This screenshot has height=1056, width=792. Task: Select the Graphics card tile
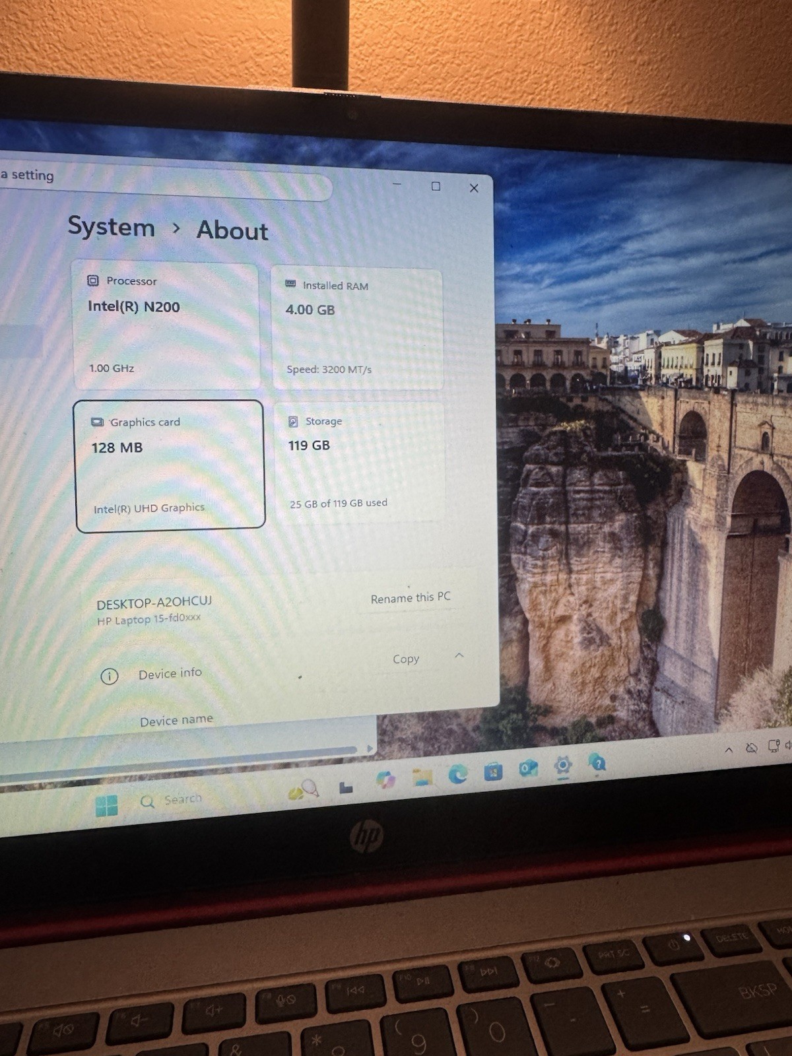(x=170, y=465)
